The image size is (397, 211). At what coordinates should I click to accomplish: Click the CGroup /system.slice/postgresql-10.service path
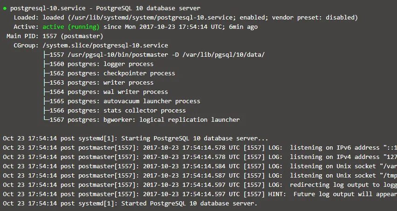click(105, 46)
